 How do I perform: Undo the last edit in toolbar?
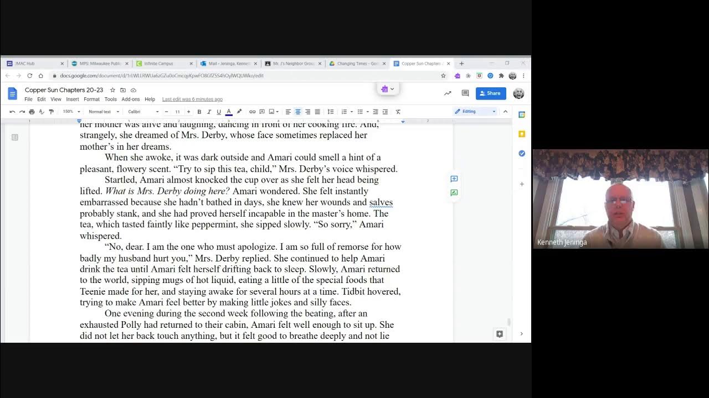coord(12,112)
